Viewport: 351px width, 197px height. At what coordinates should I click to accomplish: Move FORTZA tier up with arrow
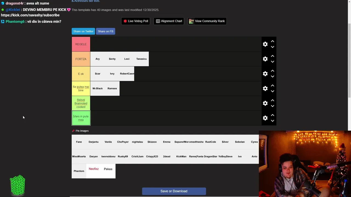coord(273,56)
